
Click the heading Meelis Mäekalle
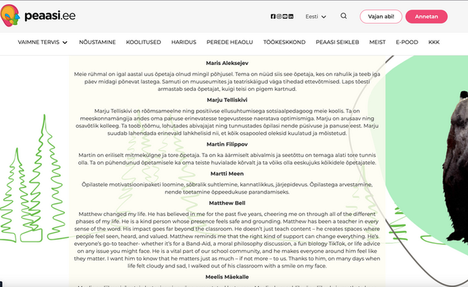coord(227,277)
